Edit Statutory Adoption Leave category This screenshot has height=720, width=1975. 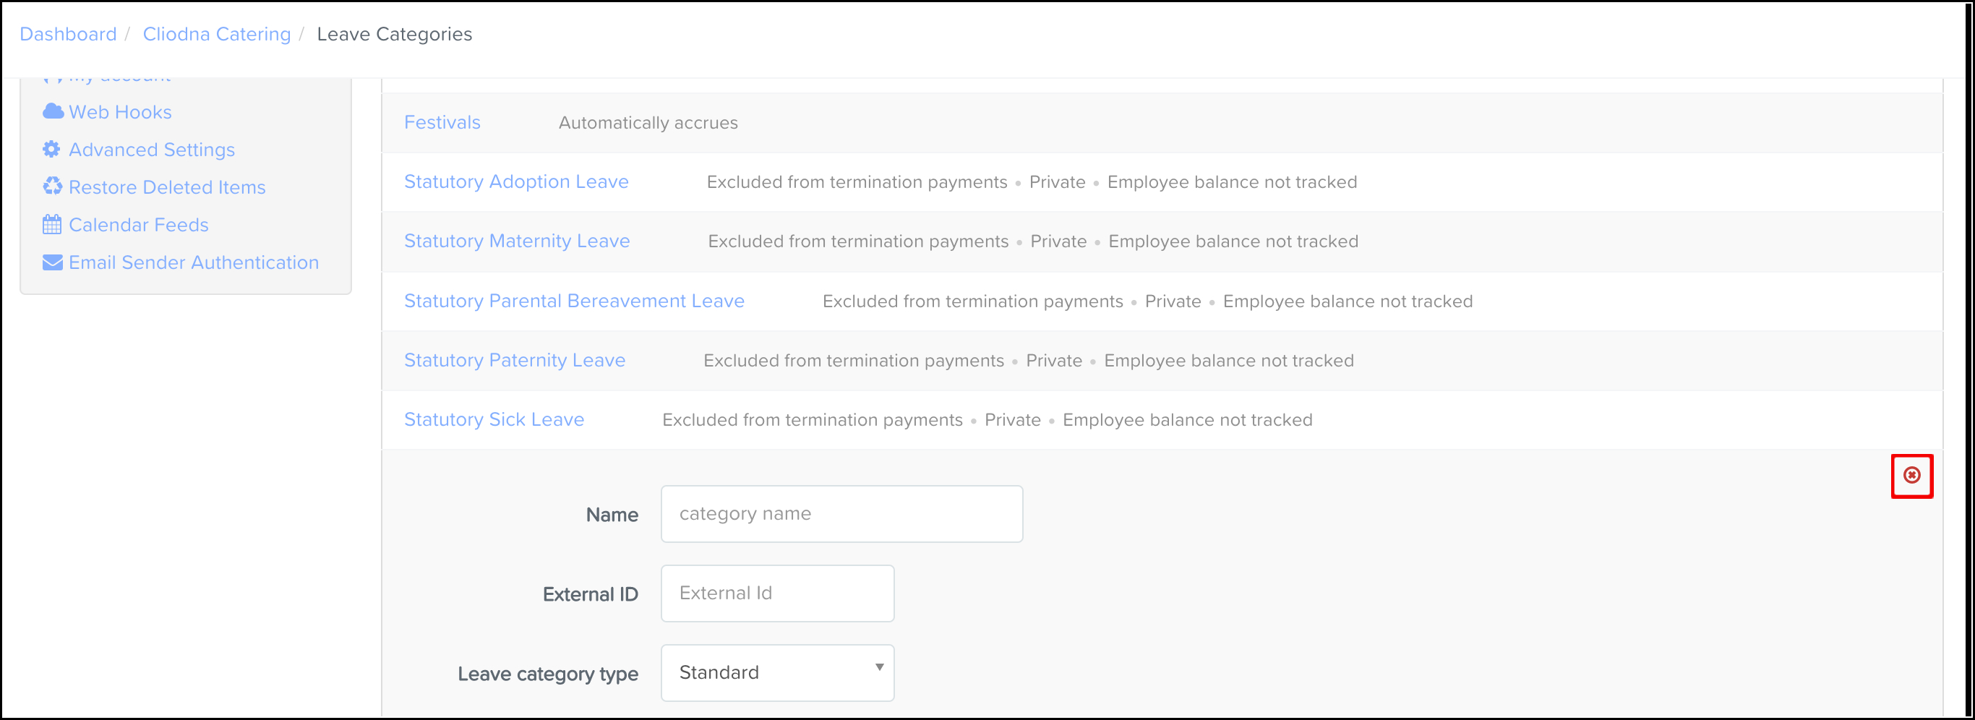[x=516, y=181]
